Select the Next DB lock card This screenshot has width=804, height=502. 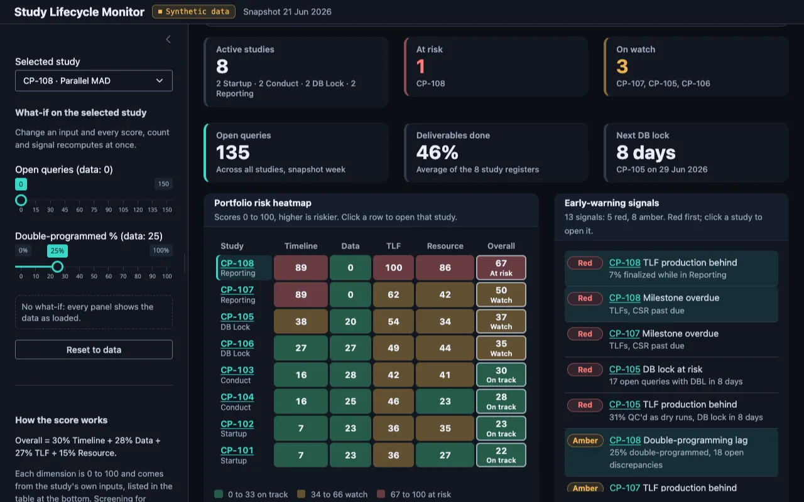pos(696,153)
